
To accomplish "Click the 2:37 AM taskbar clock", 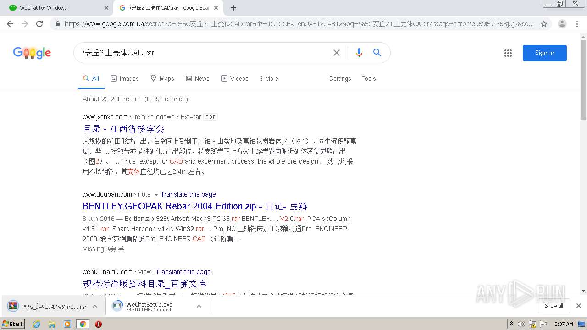I will click(564, 324).
